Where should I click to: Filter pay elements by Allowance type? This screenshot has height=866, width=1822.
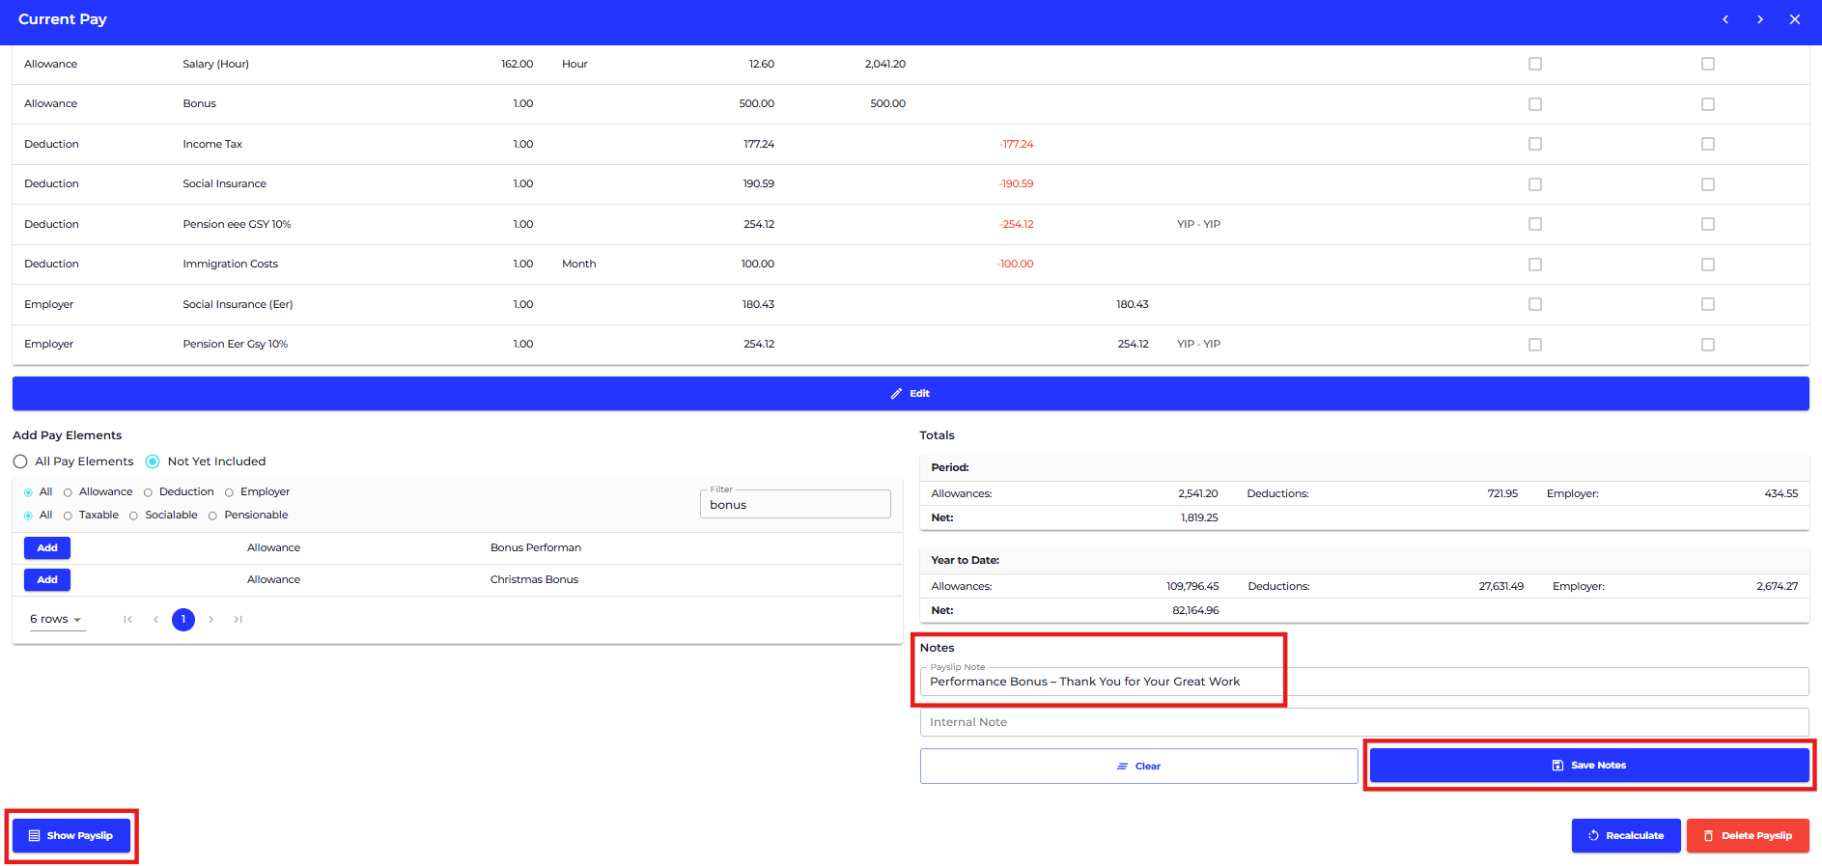click(x=68, y=492)
